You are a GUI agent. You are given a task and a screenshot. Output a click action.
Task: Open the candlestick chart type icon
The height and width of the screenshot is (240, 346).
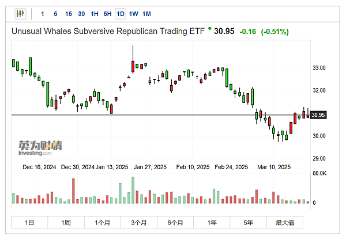pyautogui.click(x=21, y=14)
